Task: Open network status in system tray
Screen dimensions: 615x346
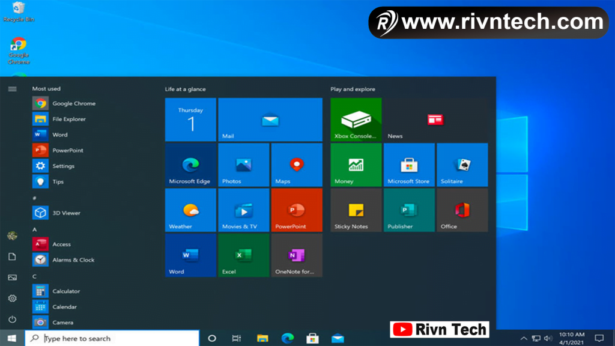Action: tap(536, 339)
